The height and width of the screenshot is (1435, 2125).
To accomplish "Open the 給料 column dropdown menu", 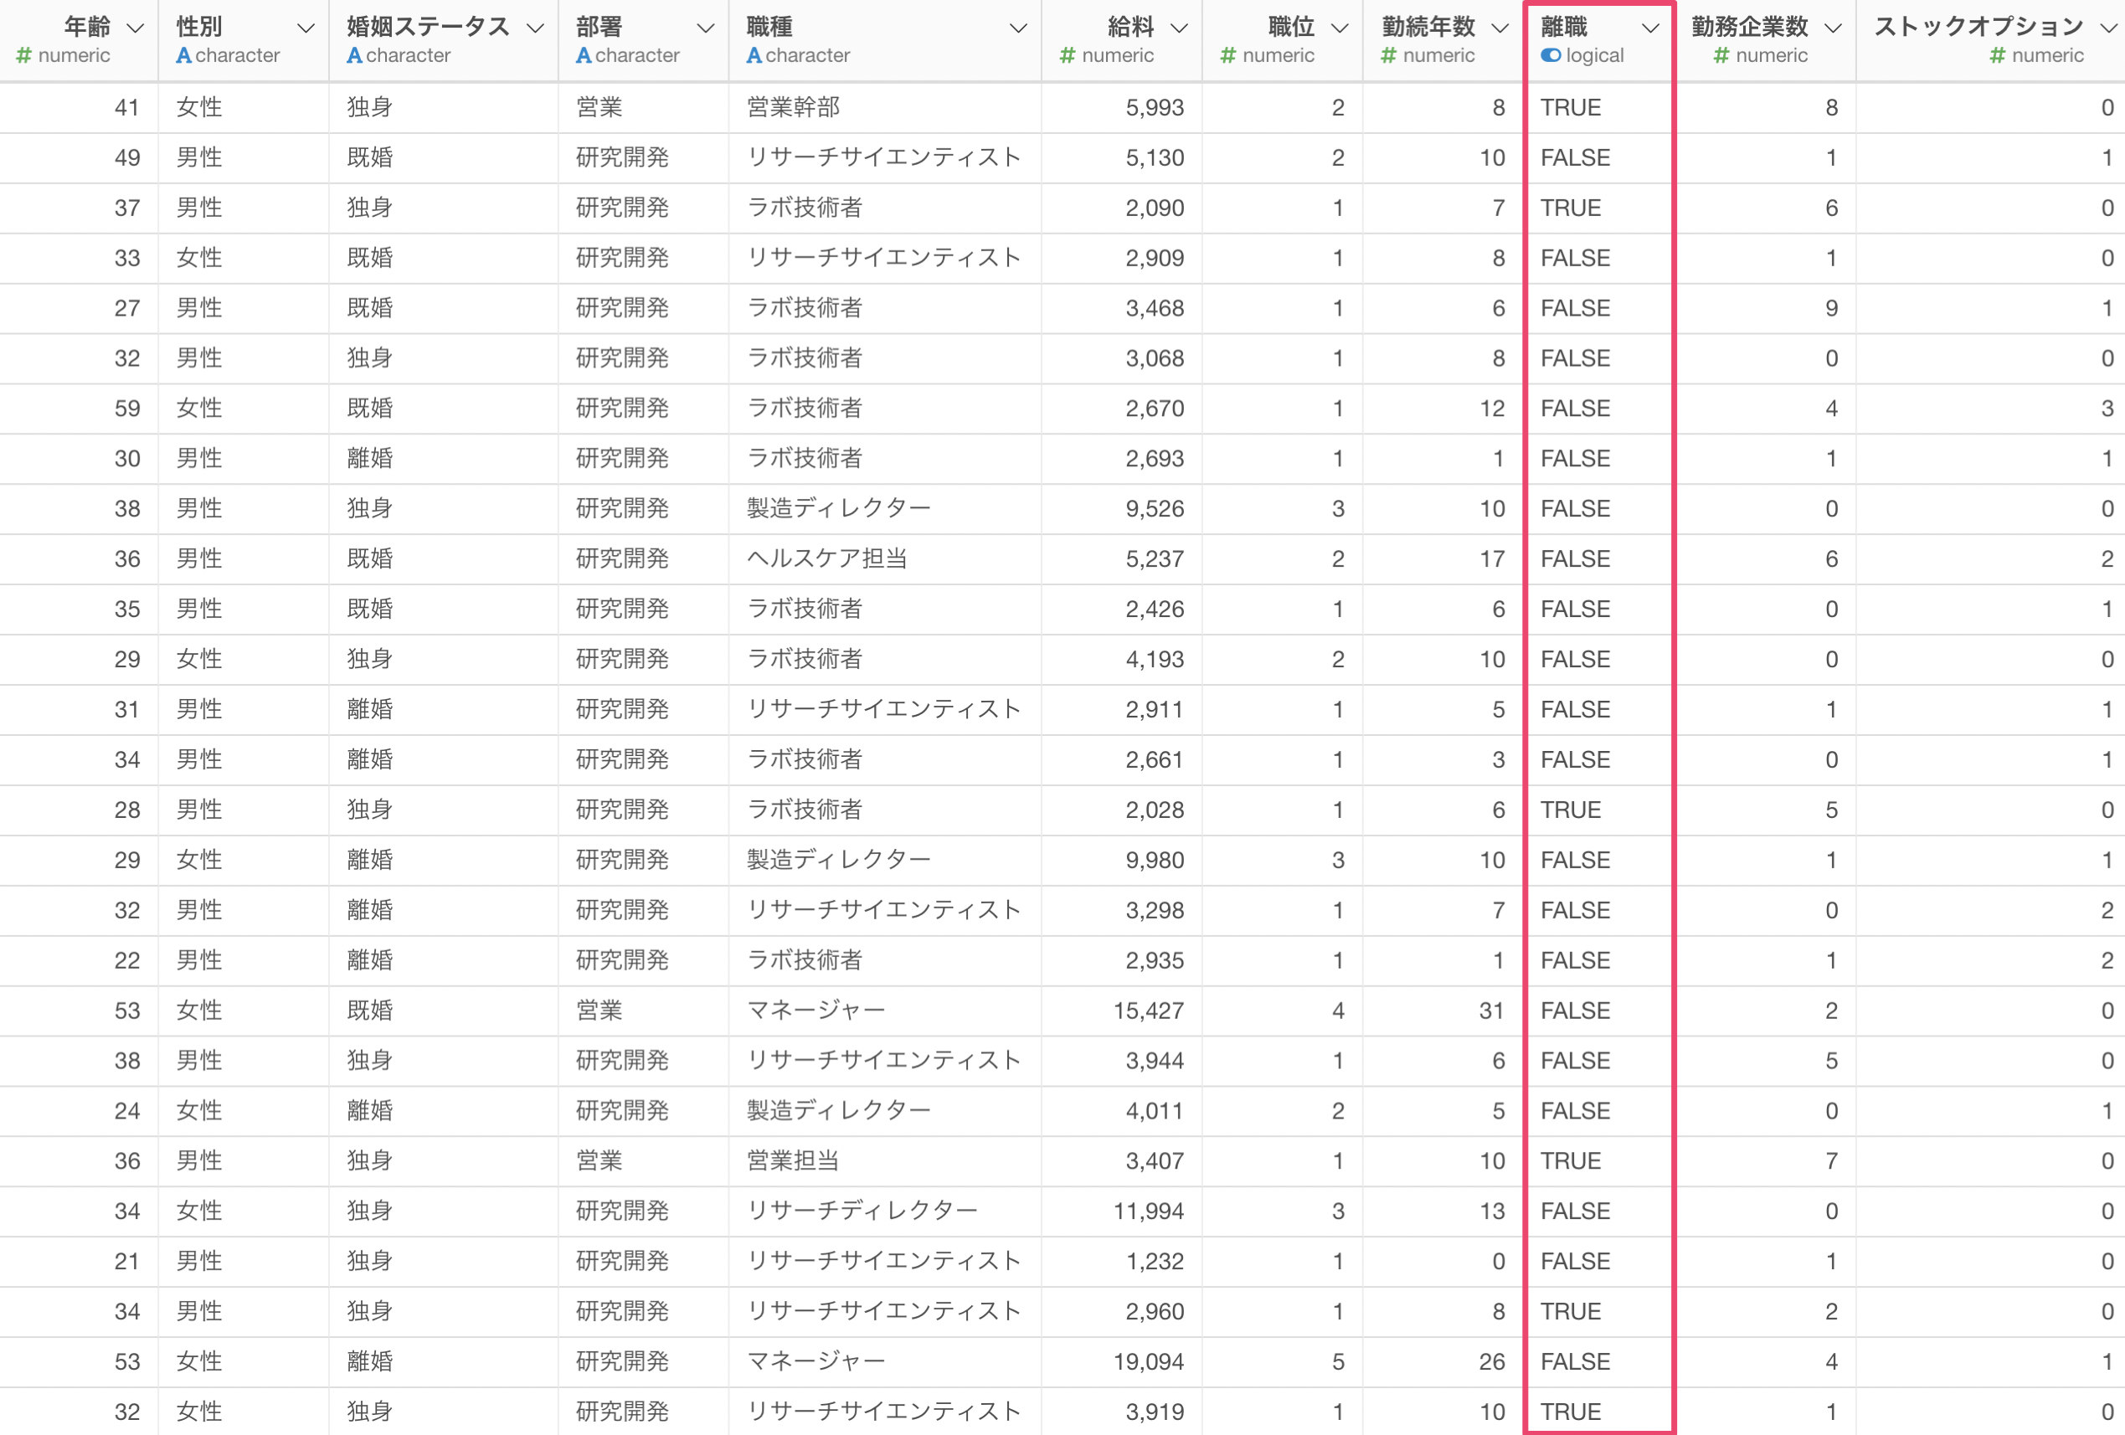I will [x=1180, y=28].
